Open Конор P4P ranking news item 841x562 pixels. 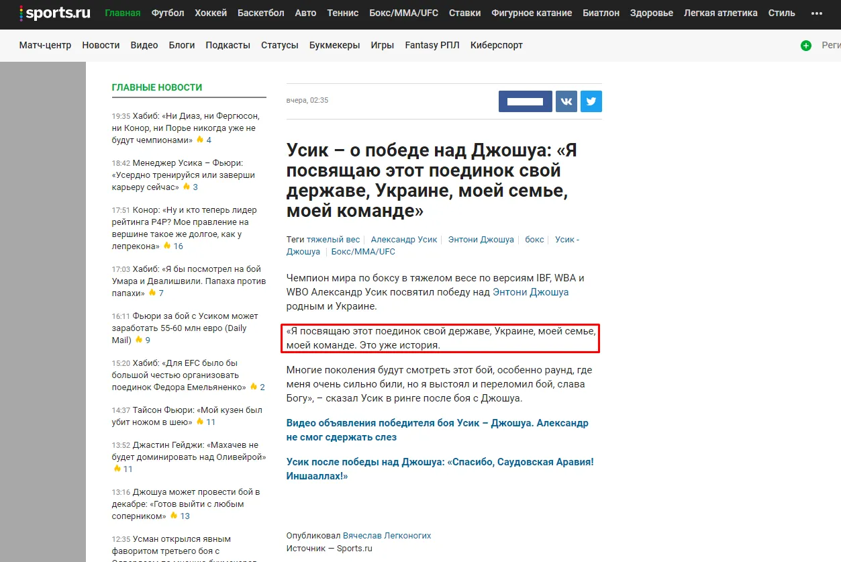pyautogui.click(x=184, y=228)
